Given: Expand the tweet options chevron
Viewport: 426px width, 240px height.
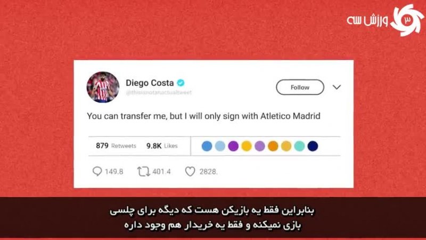Looking at the screenshot, I should (x=337, y=87).
